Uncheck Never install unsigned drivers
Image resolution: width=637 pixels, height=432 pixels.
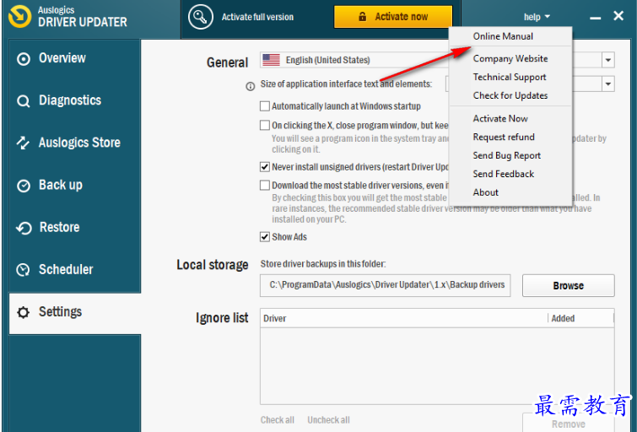[x=265, y=167]
